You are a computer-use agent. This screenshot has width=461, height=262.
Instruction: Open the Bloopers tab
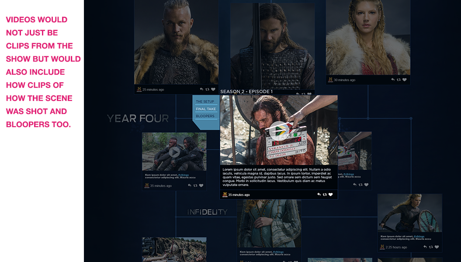click(x=205, y=116)
